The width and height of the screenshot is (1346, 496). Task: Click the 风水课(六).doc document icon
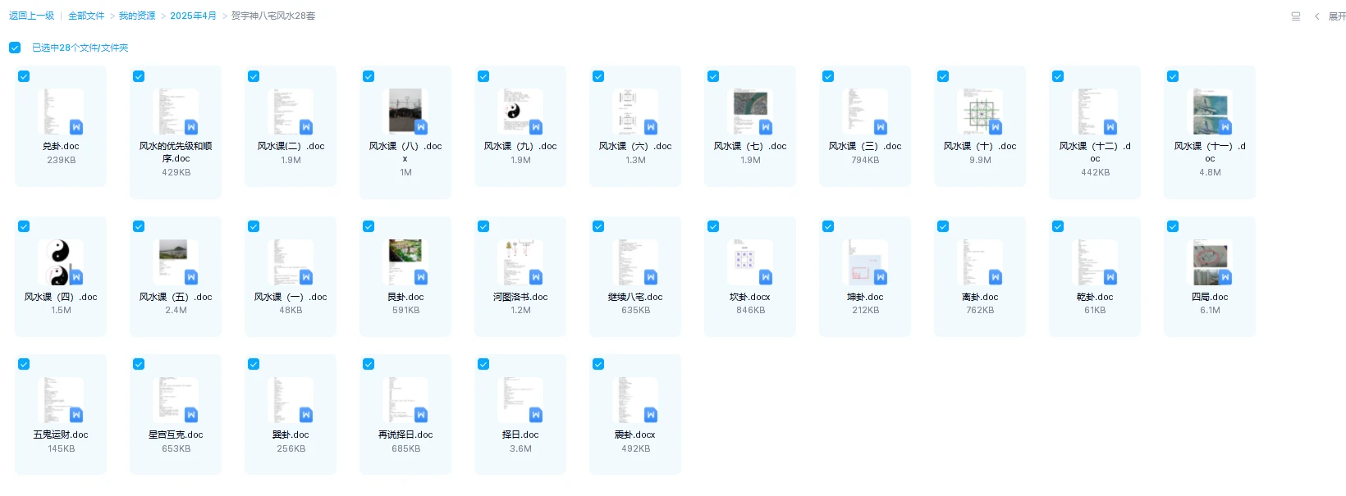pyautogui.click(x=636, y=111)
